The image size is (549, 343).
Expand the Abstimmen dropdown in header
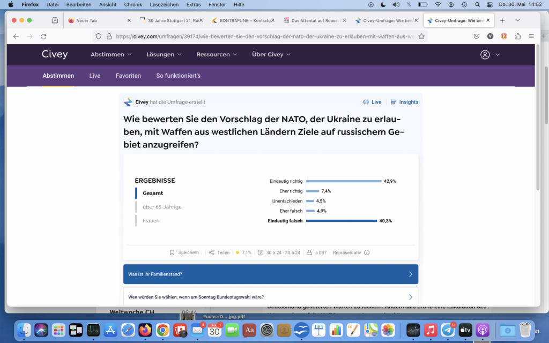click(111, 55)
